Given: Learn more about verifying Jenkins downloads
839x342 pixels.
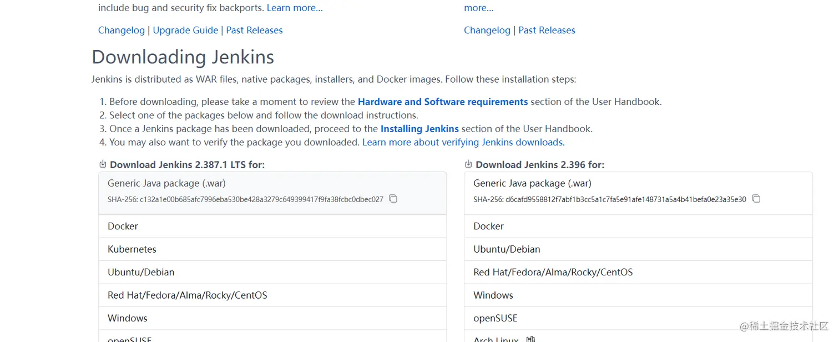Looking at the screenshot, I should pyautogui.click(x=463, y=142).
